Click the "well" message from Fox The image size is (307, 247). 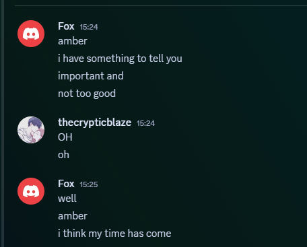[67, 199]
